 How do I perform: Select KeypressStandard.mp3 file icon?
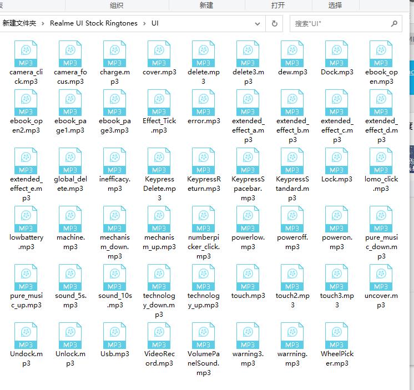coord(292,161)
